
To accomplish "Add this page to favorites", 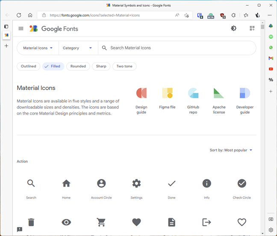I will click(186, 15).
